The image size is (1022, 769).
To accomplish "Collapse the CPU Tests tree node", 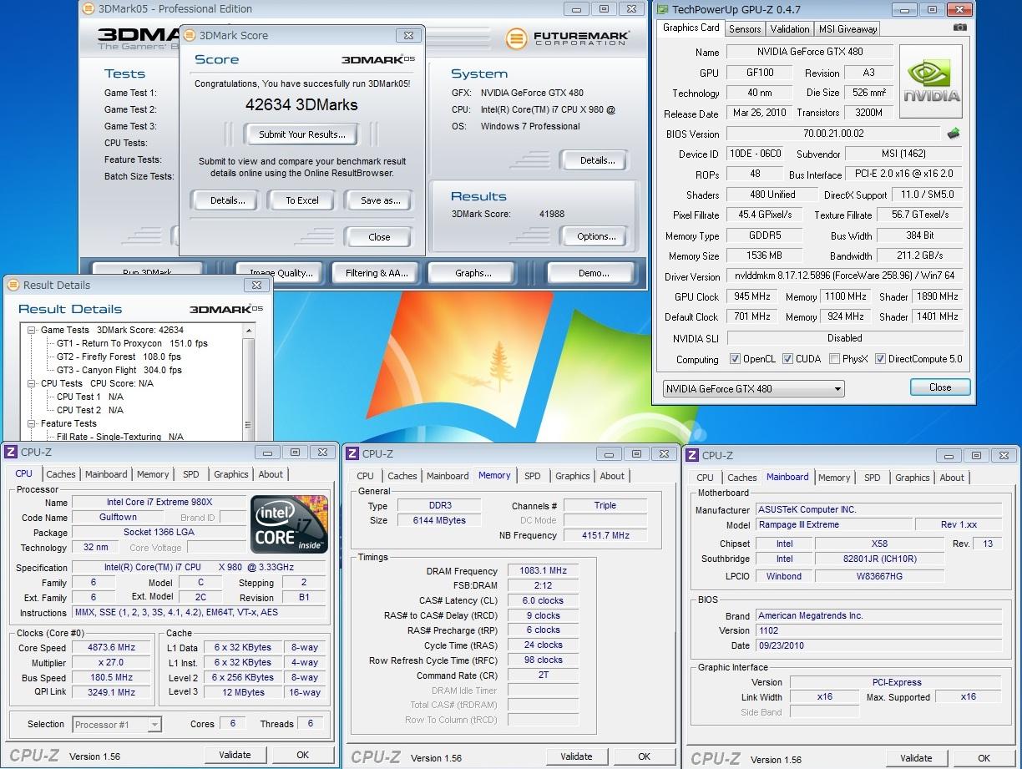I will tap(32, 383).
